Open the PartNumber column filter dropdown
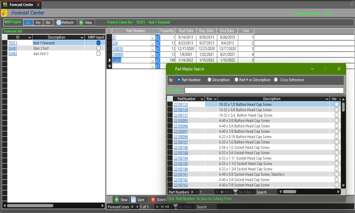Image resolution: width=355 pixels, height=213 pixels. click(x=202, y=99)
